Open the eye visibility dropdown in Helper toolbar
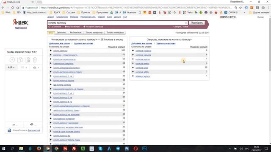The image size is (271, 152). (x=36, y=68)
